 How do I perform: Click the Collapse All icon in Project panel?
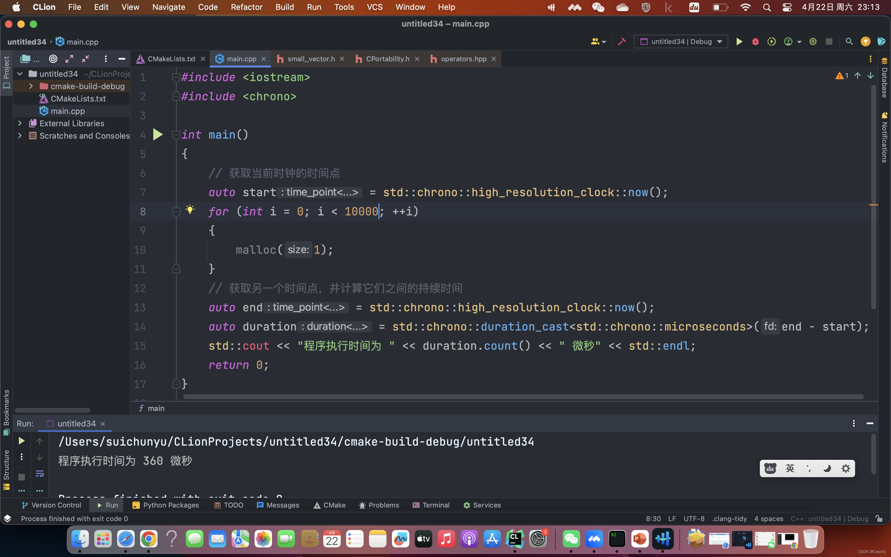pos(85,59)
